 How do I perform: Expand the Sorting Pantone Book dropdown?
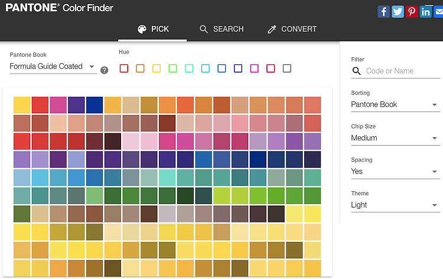(395, 104)
